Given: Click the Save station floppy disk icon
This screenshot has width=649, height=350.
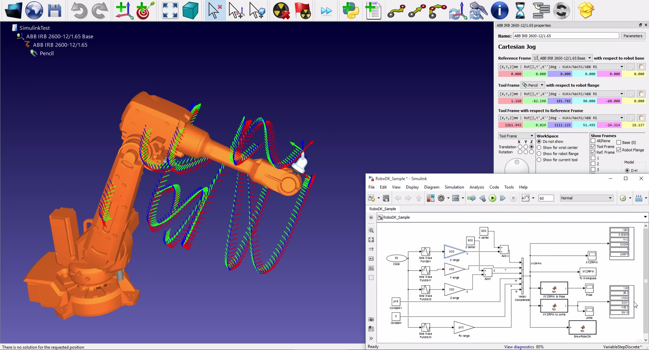Looking at the screenshot, I should [54, 11].
